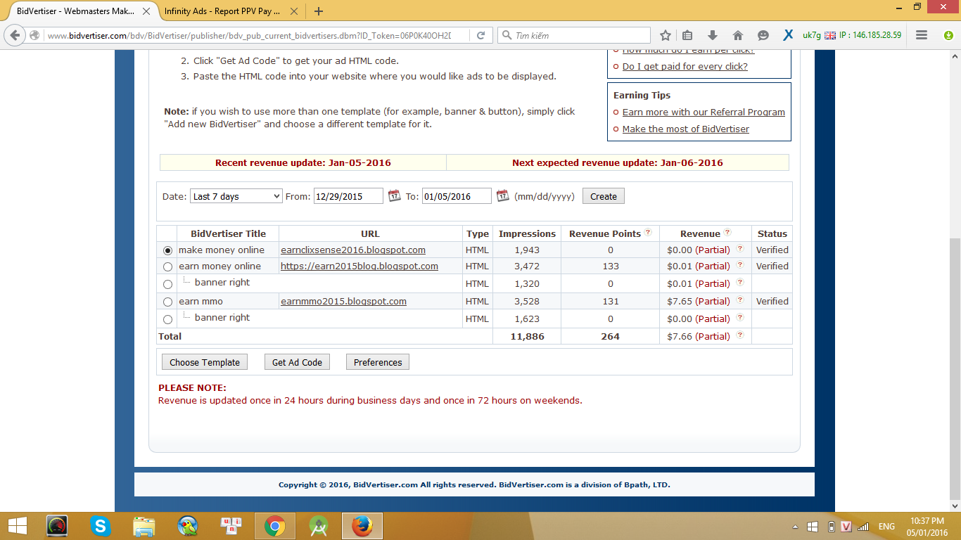The height and width of the screenshot is (540, 961).
Task: Open Android Studio from the taskbar
Action: click(x=318, y=526)
